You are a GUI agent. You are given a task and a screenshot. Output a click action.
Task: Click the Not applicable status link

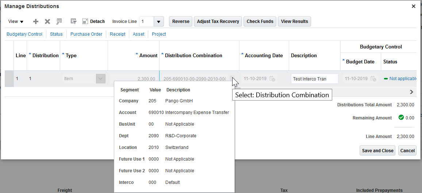tap(402, 79)
